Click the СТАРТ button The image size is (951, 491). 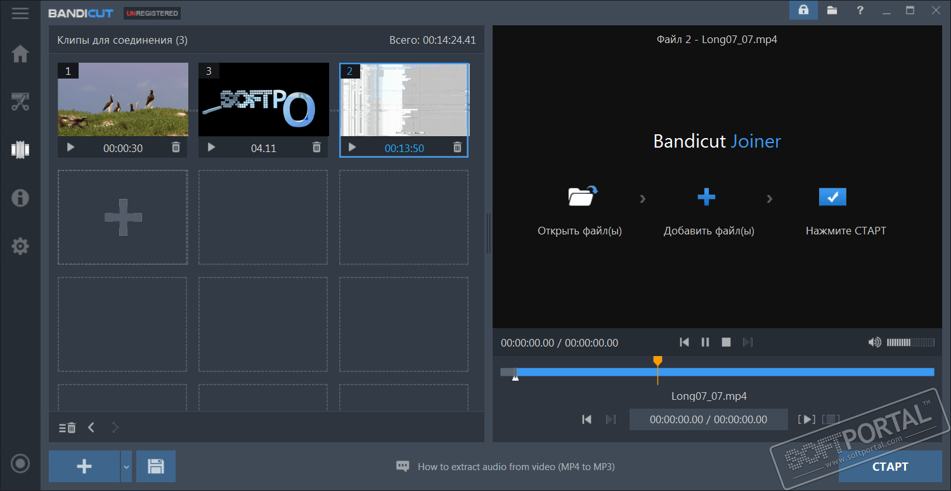coord(890,467)
